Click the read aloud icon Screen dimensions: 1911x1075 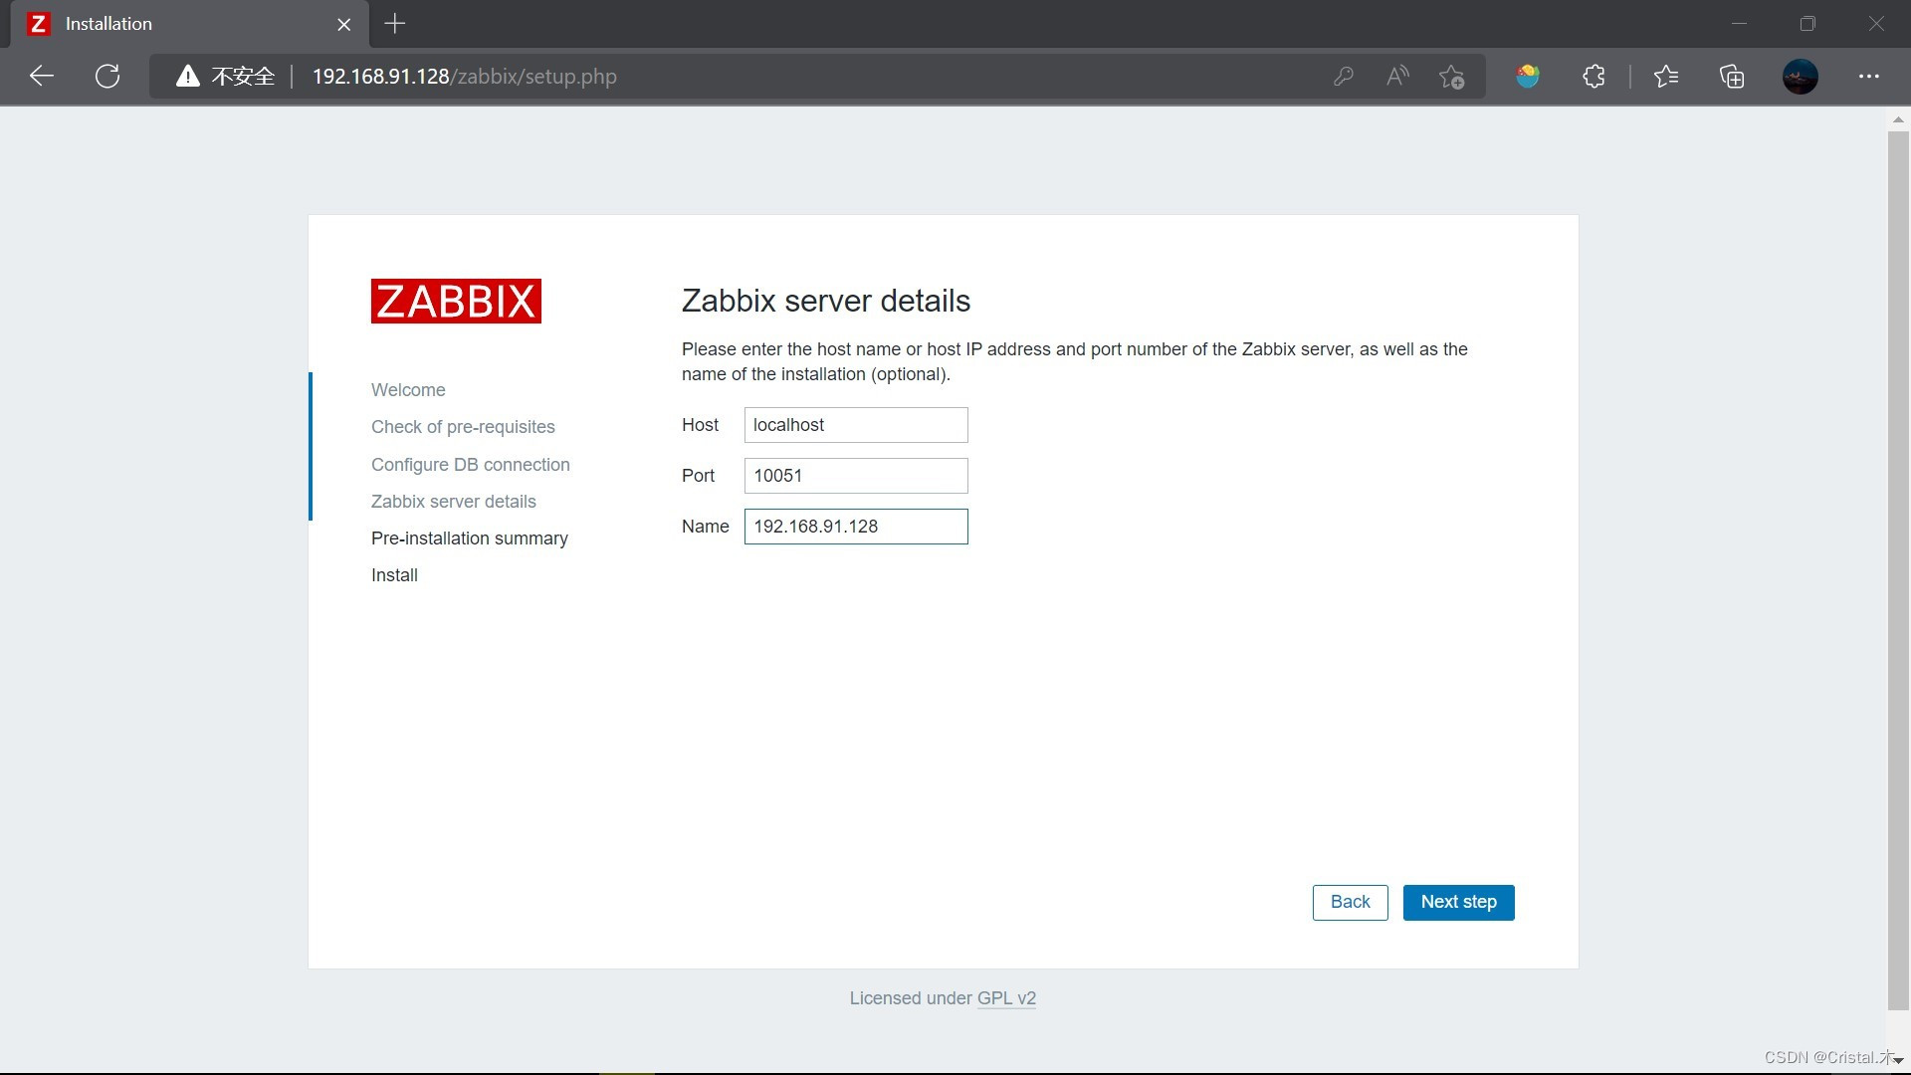(x=1397, y=76)
